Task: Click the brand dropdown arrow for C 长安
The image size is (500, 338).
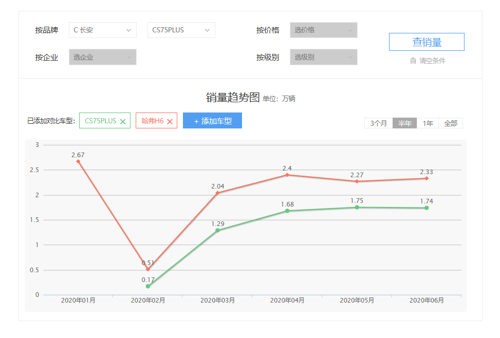Action: pos(128,30)
